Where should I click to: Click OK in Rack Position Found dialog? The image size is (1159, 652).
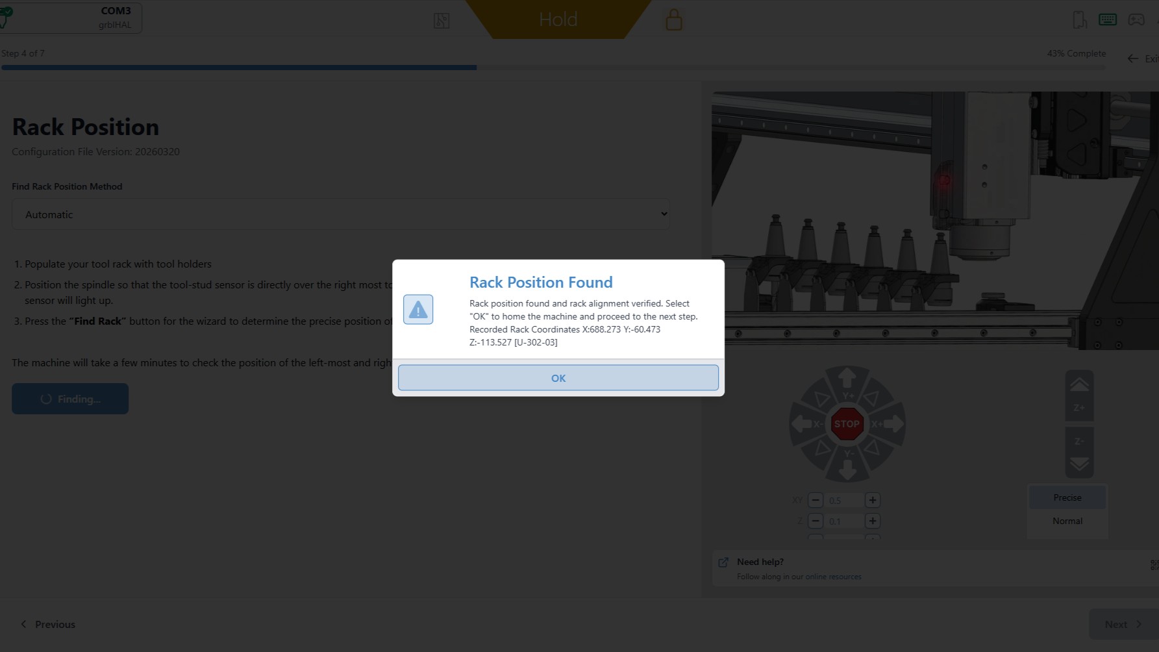pos(558,378)
